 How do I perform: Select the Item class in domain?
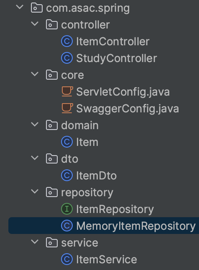coord(87,142)
